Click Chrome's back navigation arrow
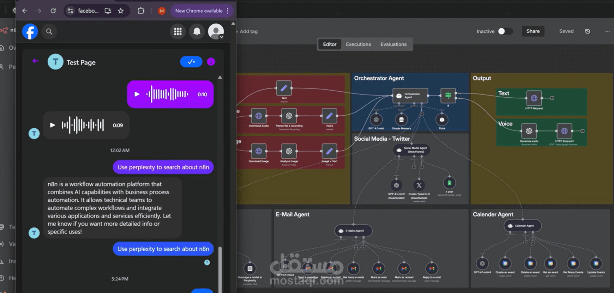The width and height of the screenshot is (614, 293). pyautogui.click(x=25, y=11)
